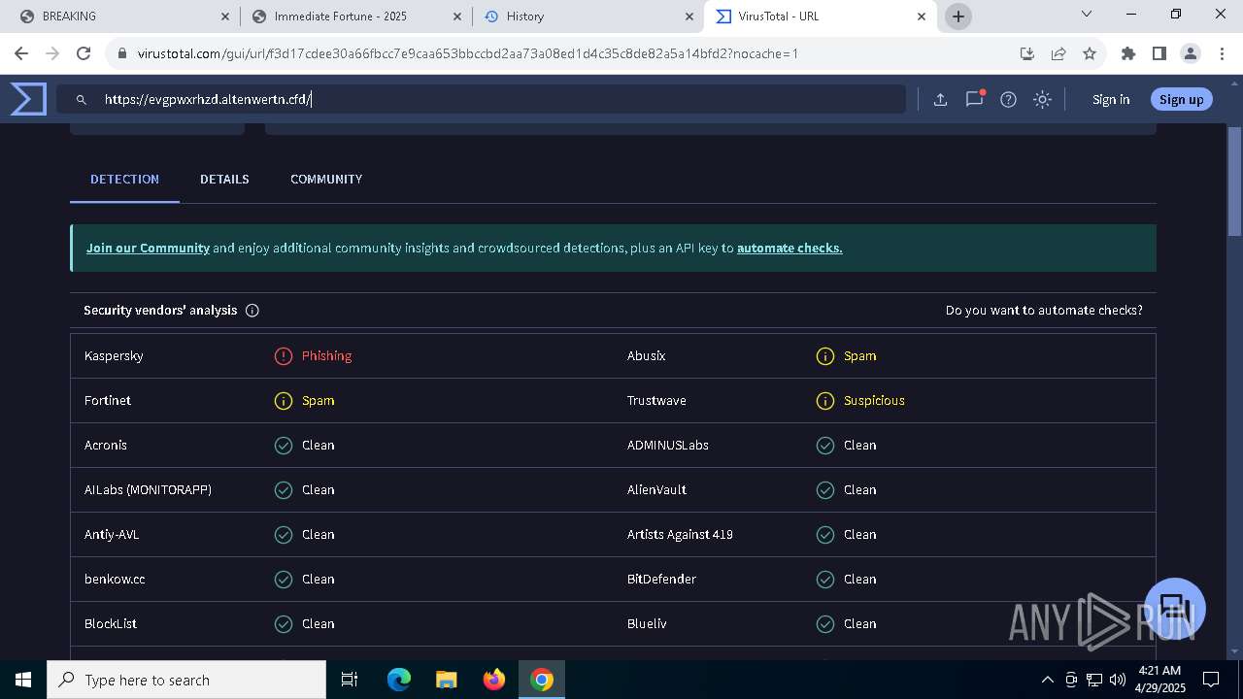Image resolution: width=1243 pixels, height=699 pixels.
Task: Click Join our Community link
Action: [148, 249]
